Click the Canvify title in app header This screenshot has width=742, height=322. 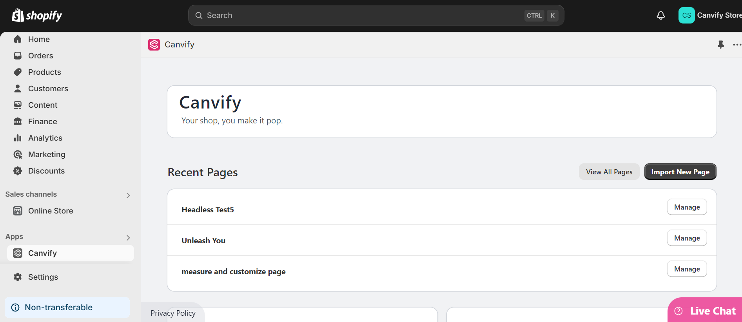click(x=180, y=45)
